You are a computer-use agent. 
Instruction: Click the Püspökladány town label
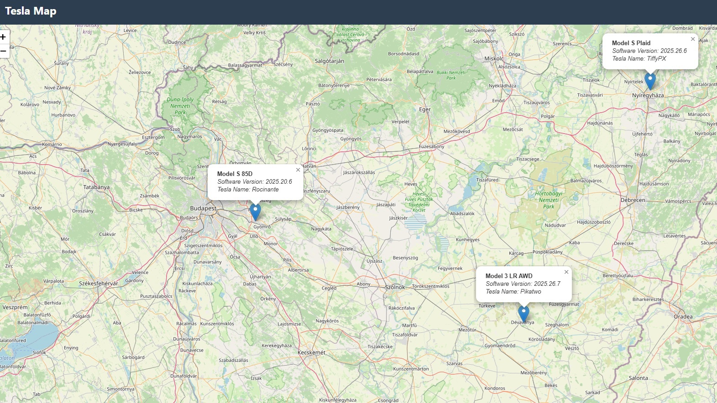(548, 252)
